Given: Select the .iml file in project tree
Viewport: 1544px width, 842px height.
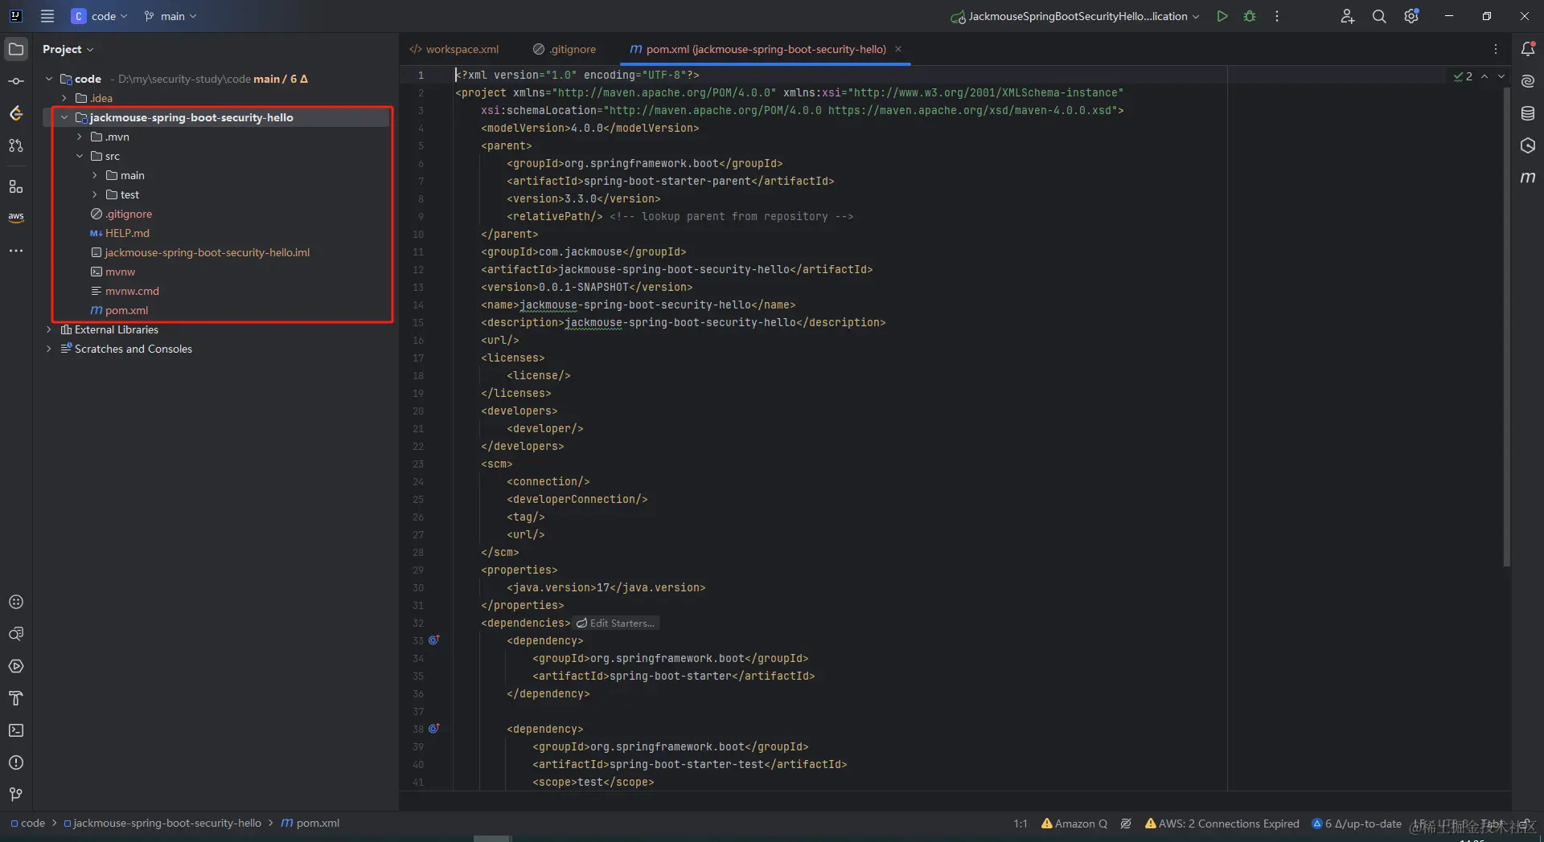Looking at the screenshot, I should point(200,252).
